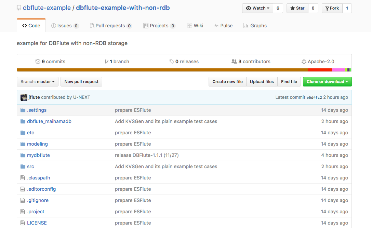Open the .editorconfig file

41,189
